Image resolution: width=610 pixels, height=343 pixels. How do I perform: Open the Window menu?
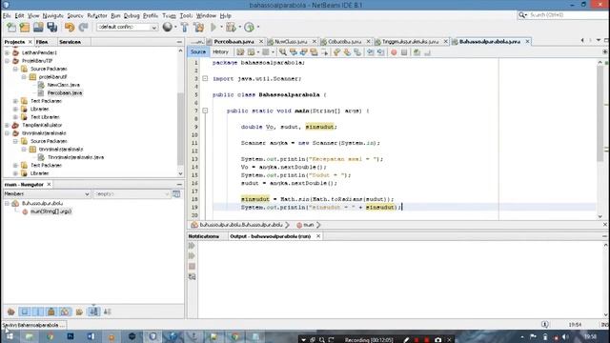coord(206,16)
